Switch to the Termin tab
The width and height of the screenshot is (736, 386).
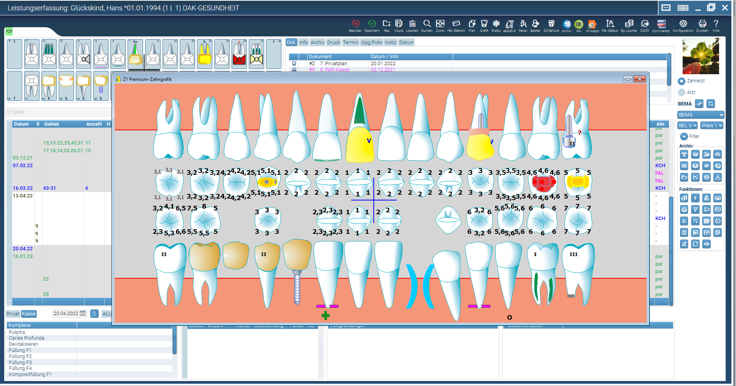[350, 43]
